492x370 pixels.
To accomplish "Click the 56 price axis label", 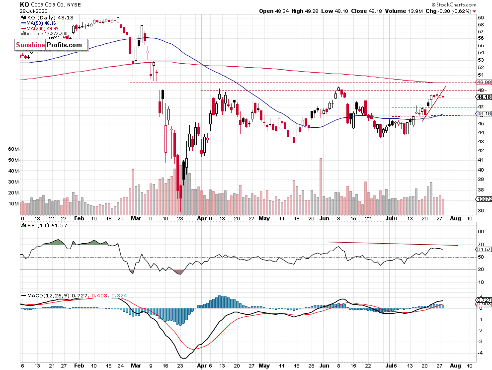I will pyautogui.click(x=481, y=38).
